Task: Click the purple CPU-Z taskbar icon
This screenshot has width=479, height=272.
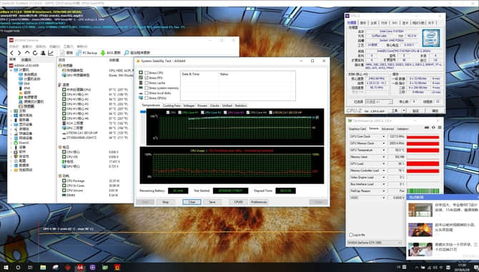Action: (x=92, y=268)
